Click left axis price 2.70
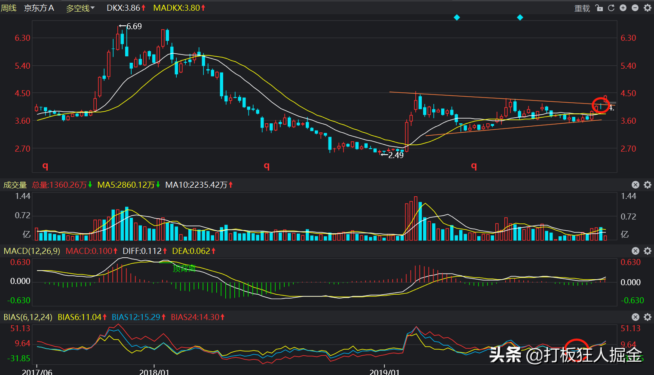654x375 pixels. [22, 149]
